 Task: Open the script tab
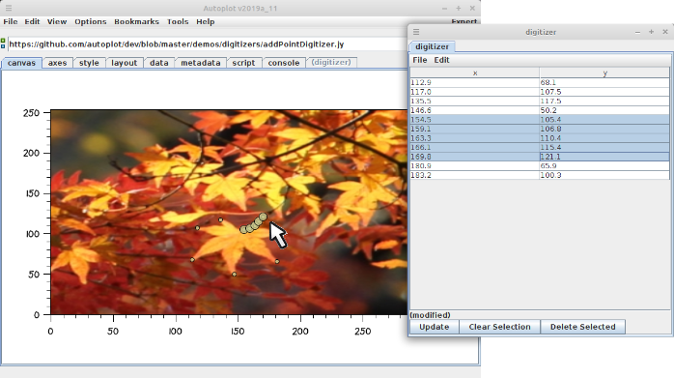[243, 63]
